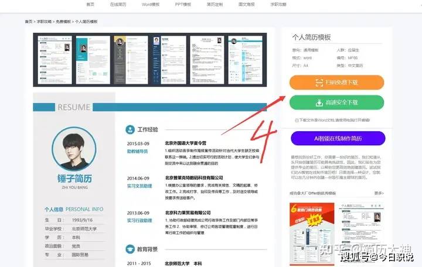
Task: Select PPT模板 in the top navigation
Action: (x=183, y=4)
